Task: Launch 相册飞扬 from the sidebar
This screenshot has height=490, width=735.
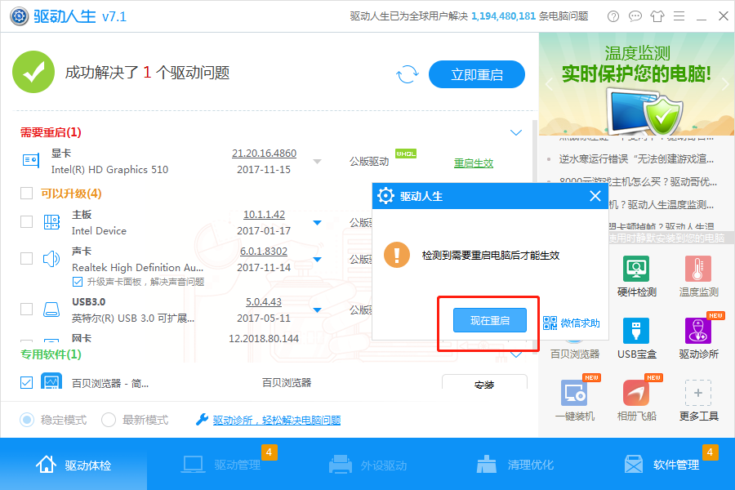Action: 636,398
